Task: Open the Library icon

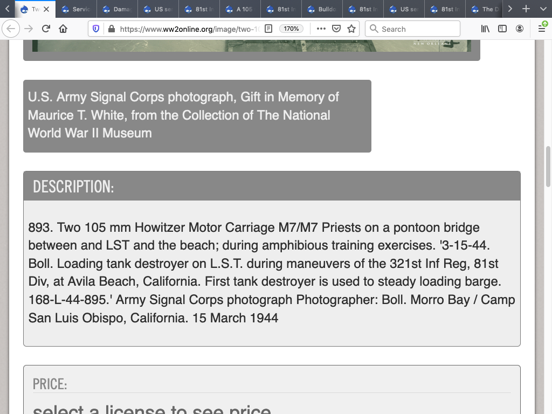Action: tap(485, 29)
